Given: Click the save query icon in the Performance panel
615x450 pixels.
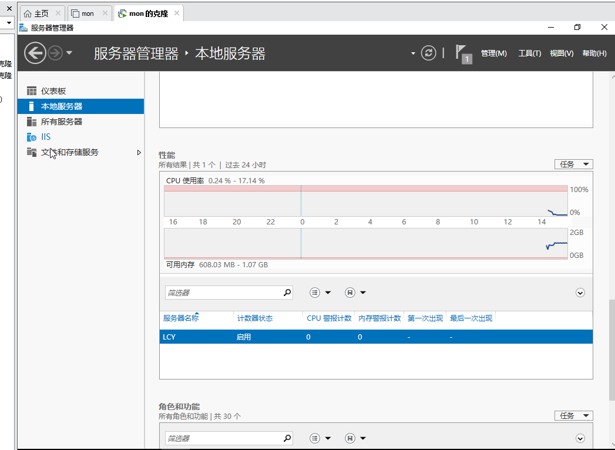Looking at the screenshot, I should (351, 292).
